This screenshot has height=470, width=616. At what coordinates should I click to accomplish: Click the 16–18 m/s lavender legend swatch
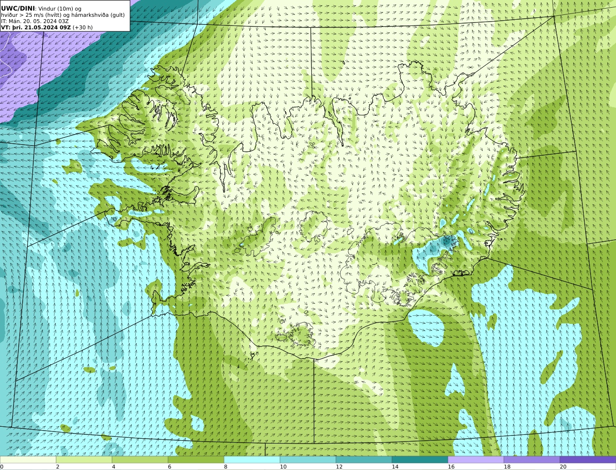[x=476, y=460]
